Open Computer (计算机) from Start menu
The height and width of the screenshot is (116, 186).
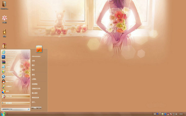point(34,79)
